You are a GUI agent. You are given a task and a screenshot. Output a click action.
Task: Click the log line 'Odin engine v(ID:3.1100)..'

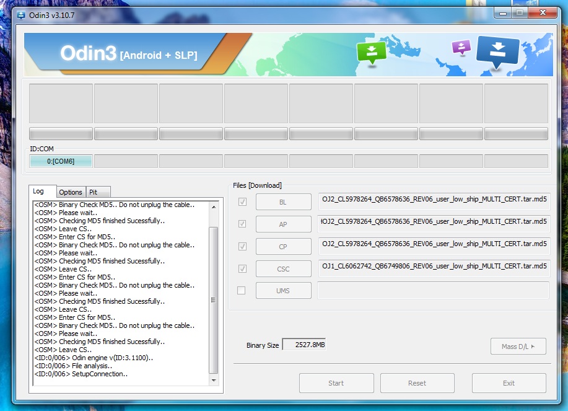[x=94, y=358]
